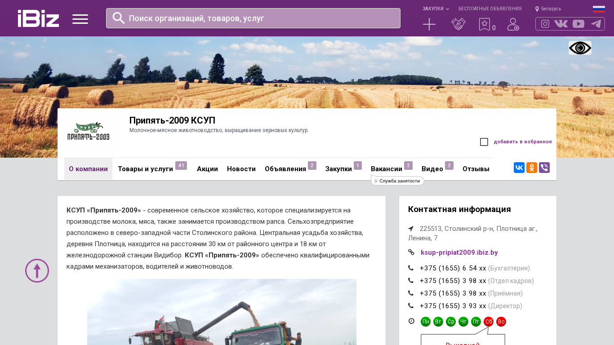Open the О компании tab

pos(88,169)
